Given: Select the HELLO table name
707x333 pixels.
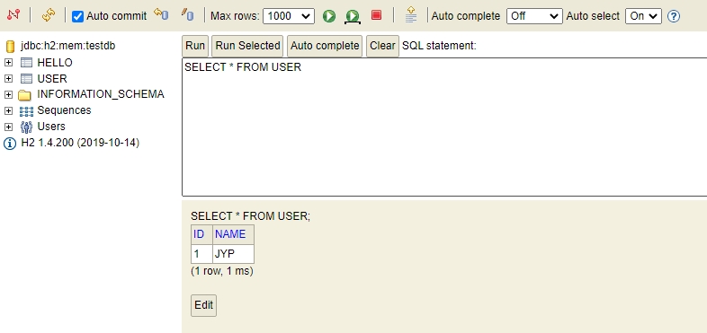Looking at the screenshot, I should (x=55, y=63).
